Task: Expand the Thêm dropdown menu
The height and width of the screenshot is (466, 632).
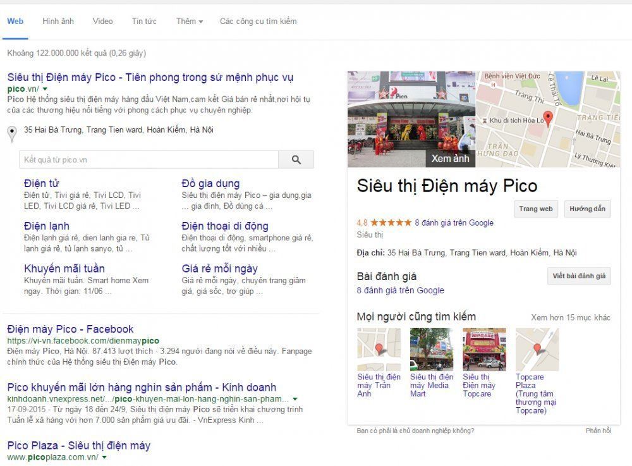Action: [189, 21]
